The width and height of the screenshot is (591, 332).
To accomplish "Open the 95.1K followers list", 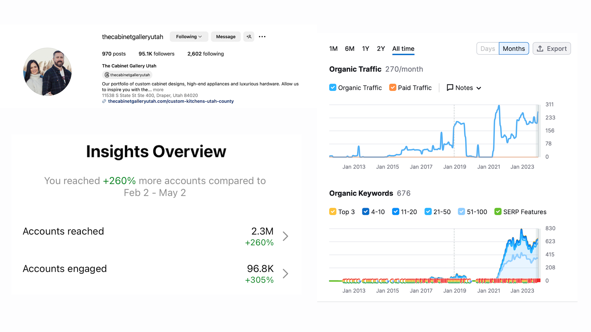I will click(x=156, y=54).
